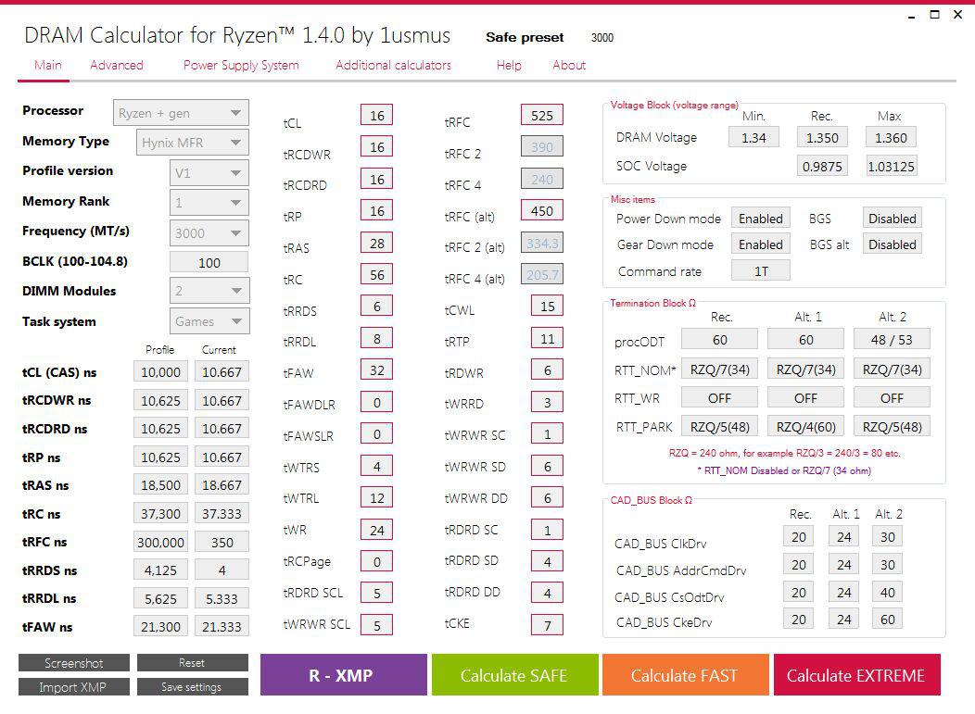Select the tCL value field
Image resolution: width=975 pixels, height=714 pixels.
point(377,115)
